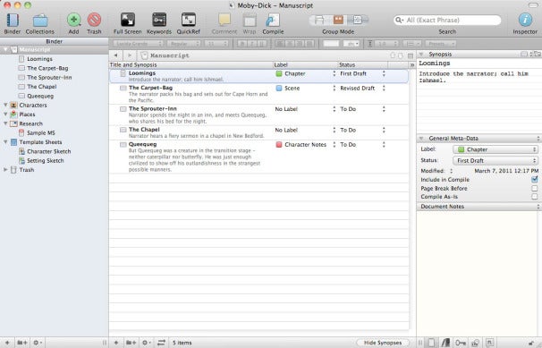The image size is (542, 348).
Task: Switch Group Mode to the corkboard segment
Action: tap(338, 20)
